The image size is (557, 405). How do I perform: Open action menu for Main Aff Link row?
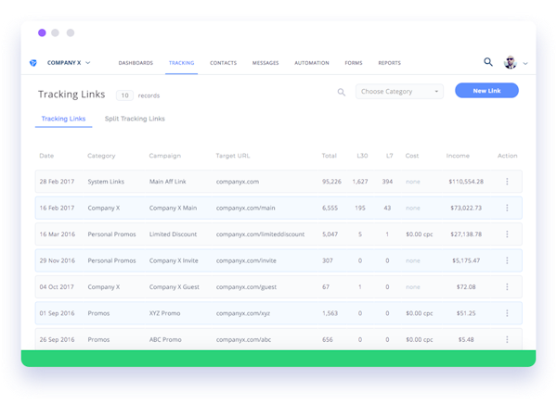tap(507, 183)
